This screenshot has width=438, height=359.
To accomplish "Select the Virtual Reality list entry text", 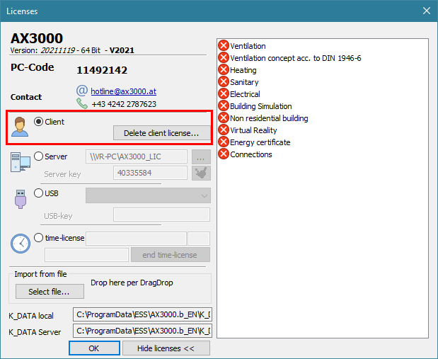I will click(253, 130).
